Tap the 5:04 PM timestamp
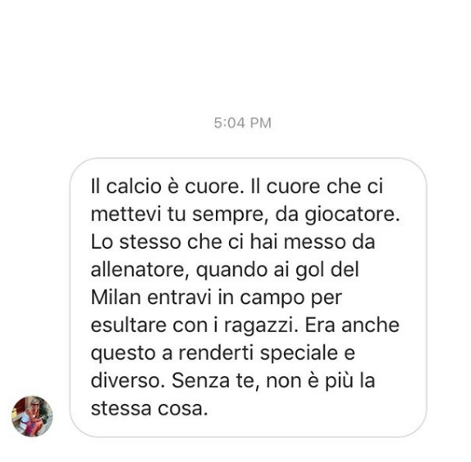Screen dimensions: 471x462 [243, 123]
